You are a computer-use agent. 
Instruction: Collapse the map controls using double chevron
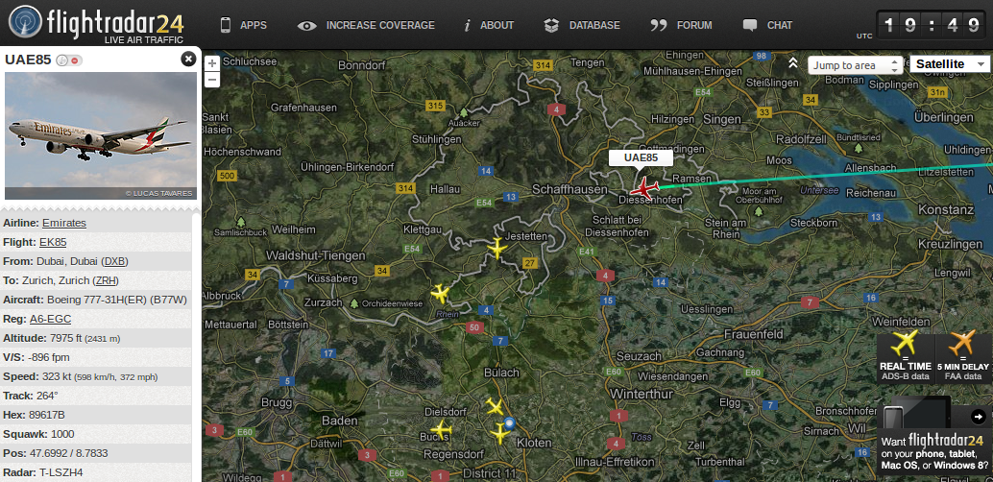click(x=792, y=62)
